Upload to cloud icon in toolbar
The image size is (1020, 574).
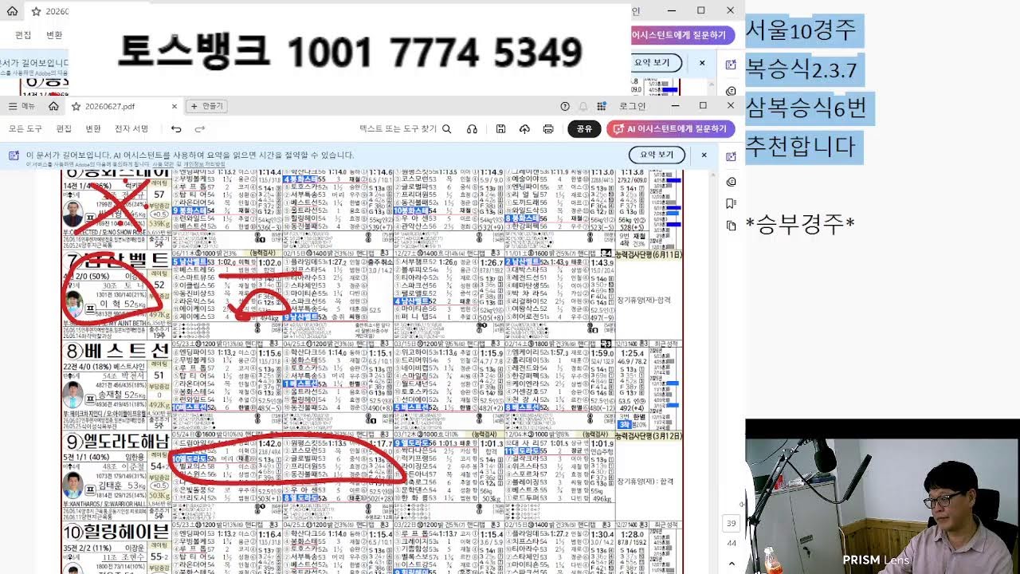(524, 129)
